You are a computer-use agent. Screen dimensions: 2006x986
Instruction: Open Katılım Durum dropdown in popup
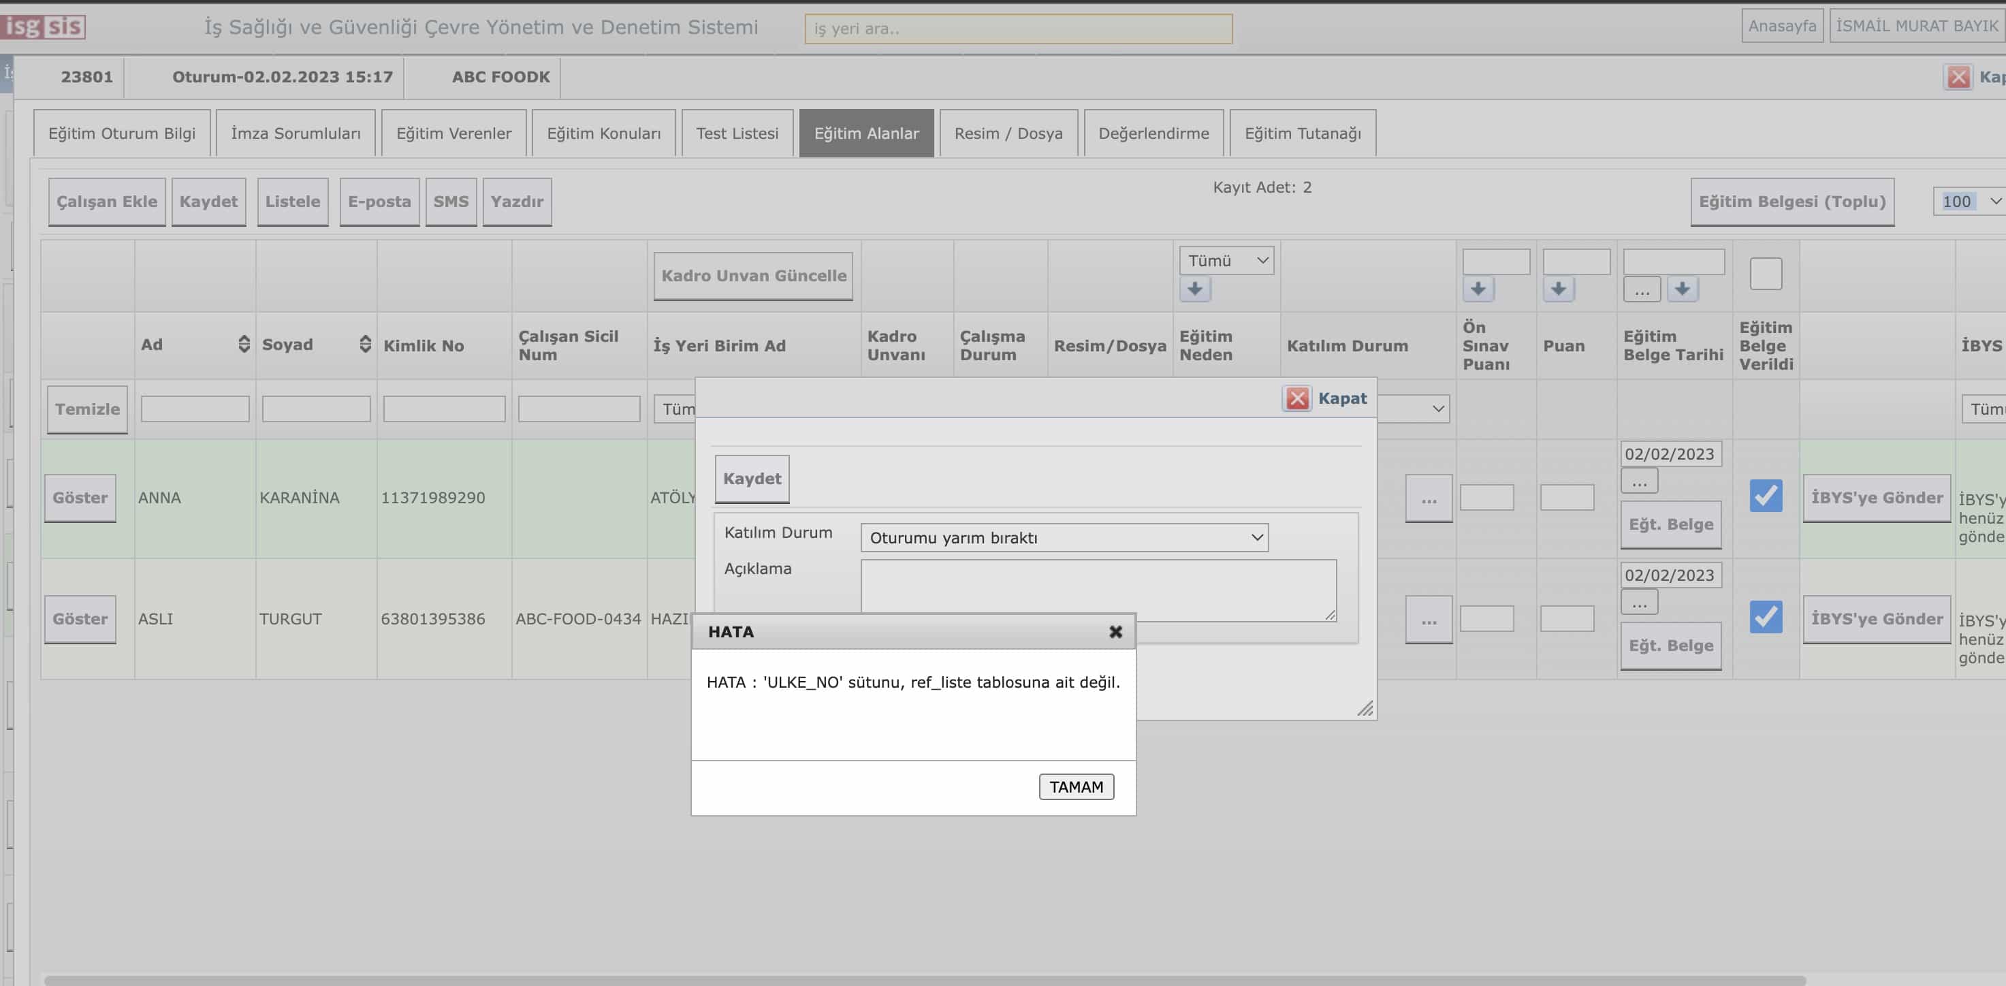coord(1064,537)
